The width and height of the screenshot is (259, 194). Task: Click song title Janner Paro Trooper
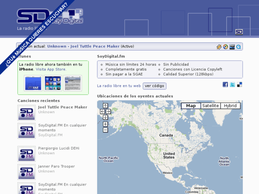click(x=57, y=167)
